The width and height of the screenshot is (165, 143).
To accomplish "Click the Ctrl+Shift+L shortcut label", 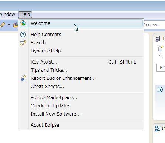I will 122,62.
